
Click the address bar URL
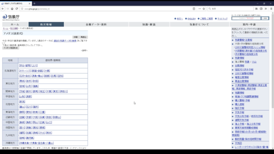(x=37, y=9)
